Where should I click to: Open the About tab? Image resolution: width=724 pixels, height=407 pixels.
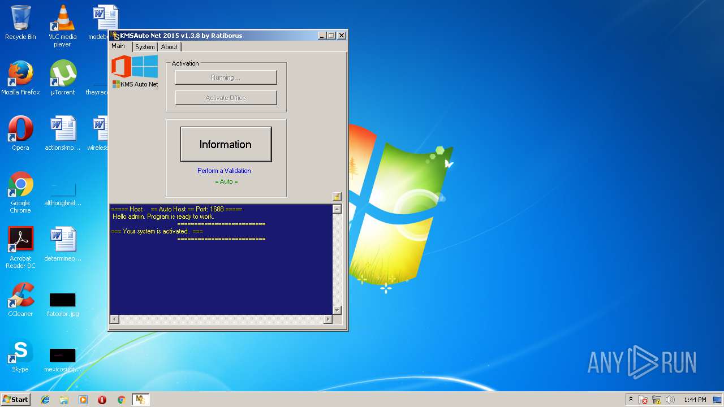(169, 47)
